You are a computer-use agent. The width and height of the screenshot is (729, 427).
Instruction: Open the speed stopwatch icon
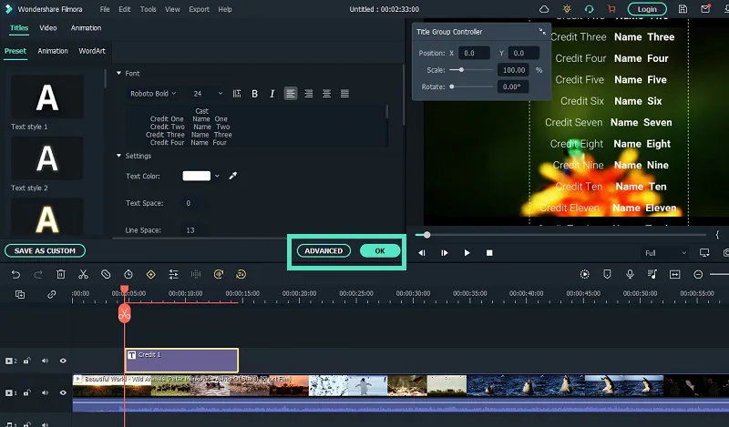(128, 275)
